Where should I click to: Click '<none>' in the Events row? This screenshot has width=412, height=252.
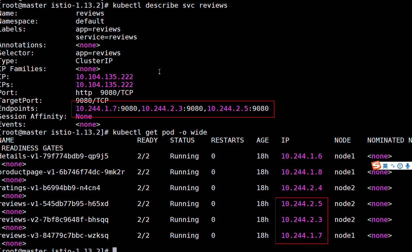click(88, 124)
